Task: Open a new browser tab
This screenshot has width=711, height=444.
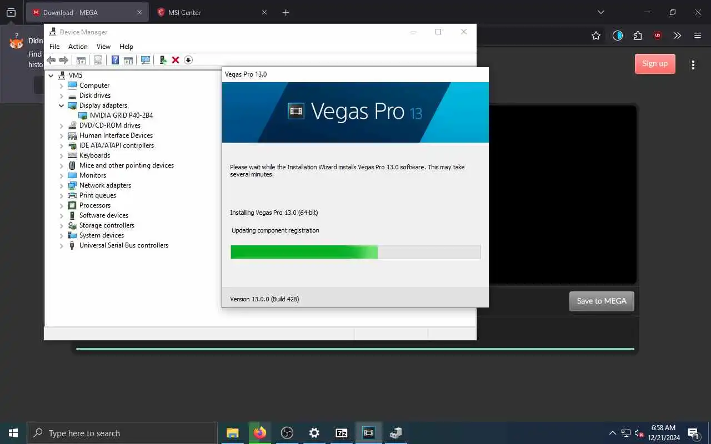Action: tap(286, 12)
